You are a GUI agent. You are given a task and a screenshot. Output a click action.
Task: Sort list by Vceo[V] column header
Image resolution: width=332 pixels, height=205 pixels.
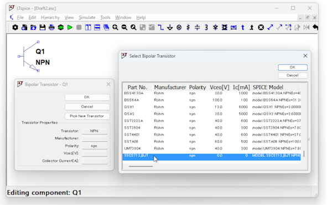coord(219,88)
